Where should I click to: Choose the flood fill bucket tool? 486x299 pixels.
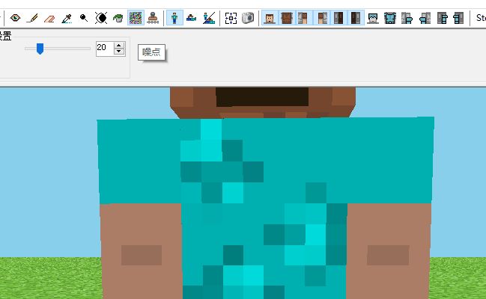[x=118, y=18]
